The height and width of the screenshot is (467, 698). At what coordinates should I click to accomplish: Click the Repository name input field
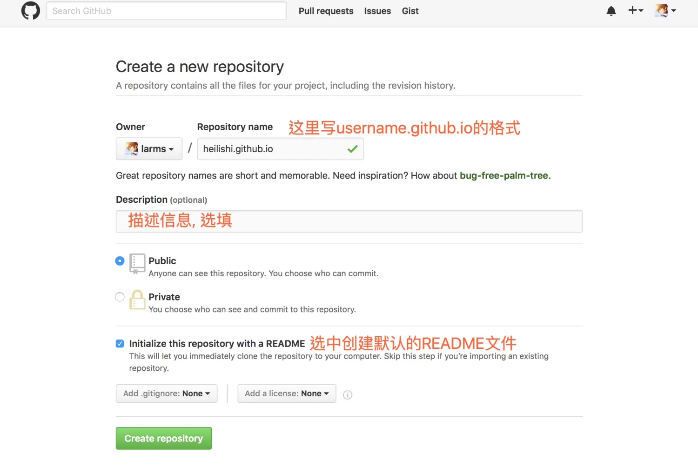281,149
